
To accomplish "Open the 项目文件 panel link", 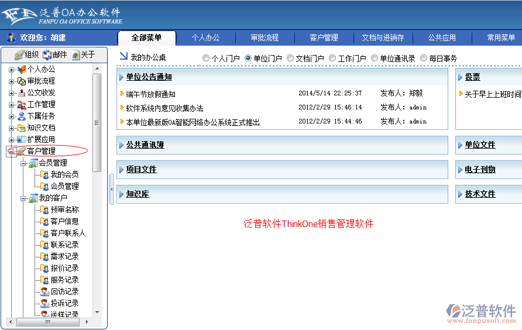I will pyautogui.click(x=141, y=170).
